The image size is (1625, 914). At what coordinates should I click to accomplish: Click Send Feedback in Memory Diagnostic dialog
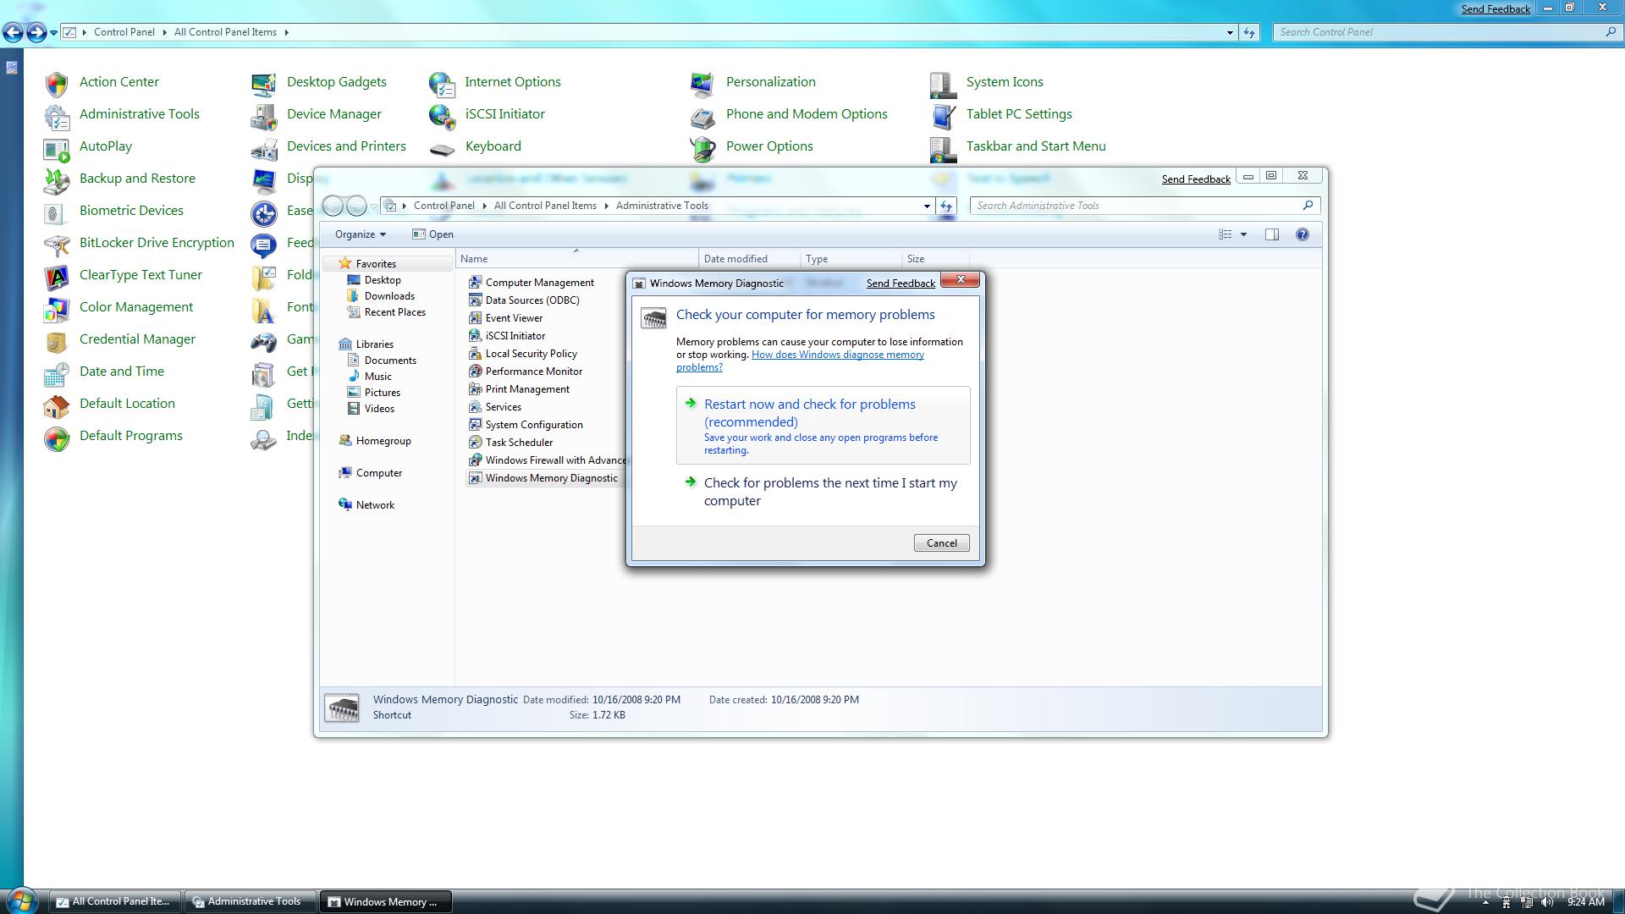pyautogui.click(x=901, y=284)
